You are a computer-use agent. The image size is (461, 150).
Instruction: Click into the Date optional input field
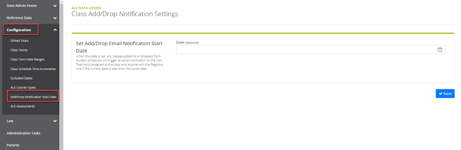(305, 50)
